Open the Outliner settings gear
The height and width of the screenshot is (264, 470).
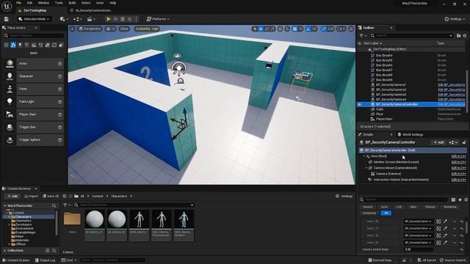(465, 36)
